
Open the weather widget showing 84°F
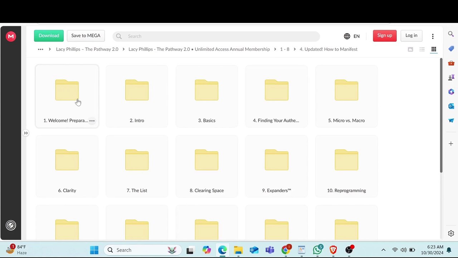16,250
